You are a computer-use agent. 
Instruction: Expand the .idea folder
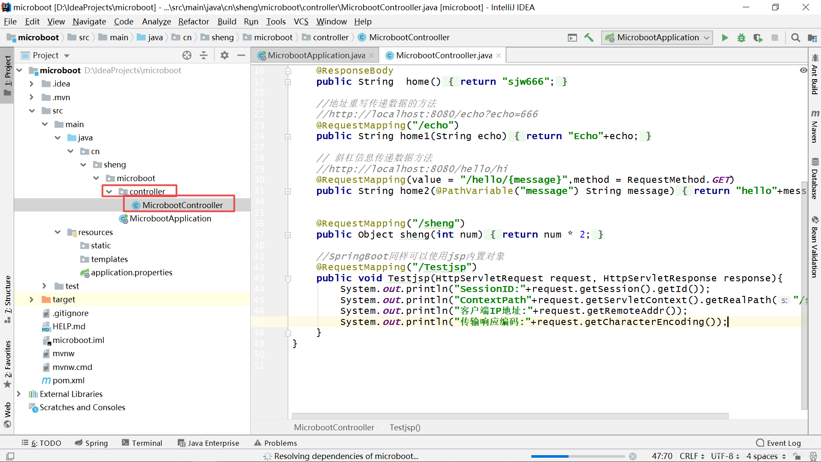coord(32,84)
